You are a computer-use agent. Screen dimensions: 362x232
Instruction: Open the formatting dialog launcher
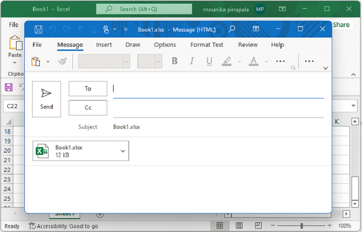pyautogui.click(x=293, y=68)
